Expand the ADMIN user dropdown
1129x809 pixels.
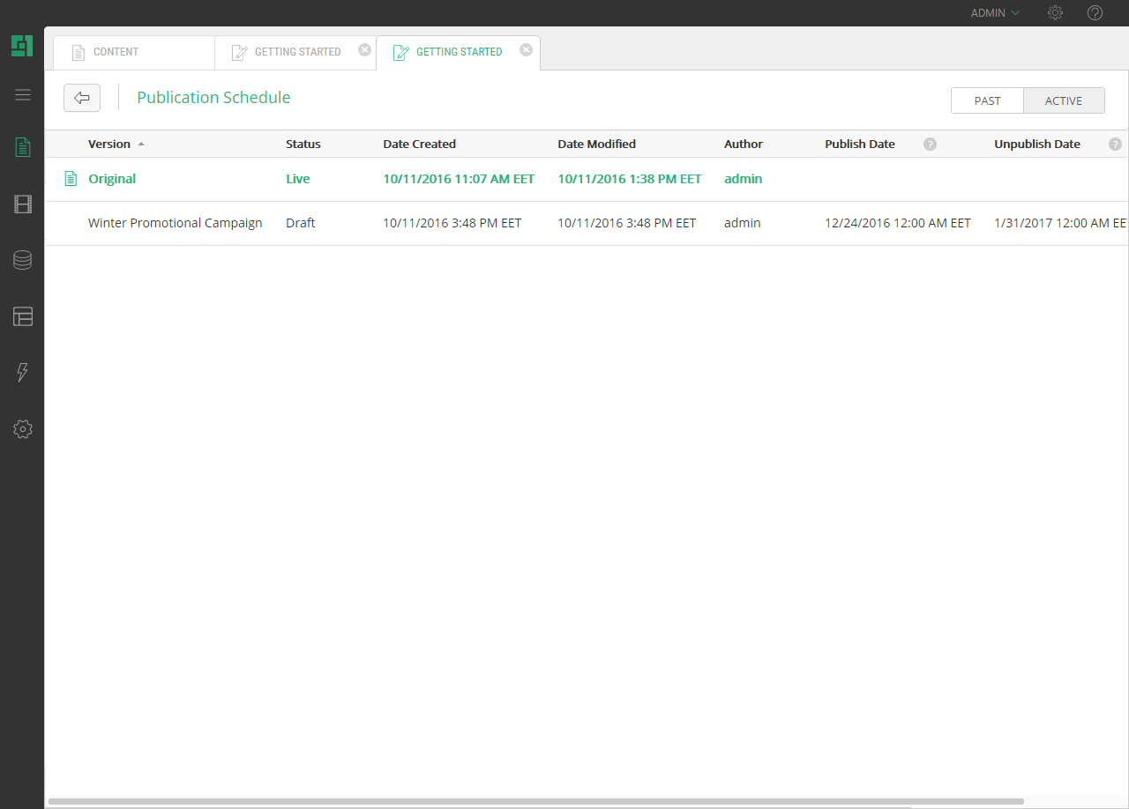click(995, 13)
